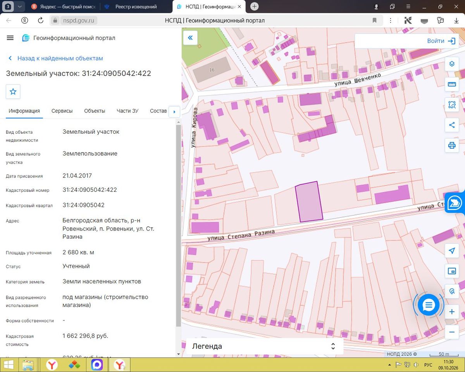Image resolution: width=465 pixels, height=372 pixels.
Task: Add the land plot to favorites with star icon
Action: click(13, 91)
